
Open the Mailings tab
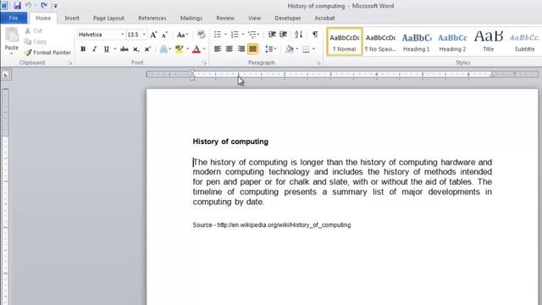[x=191, y=18]
